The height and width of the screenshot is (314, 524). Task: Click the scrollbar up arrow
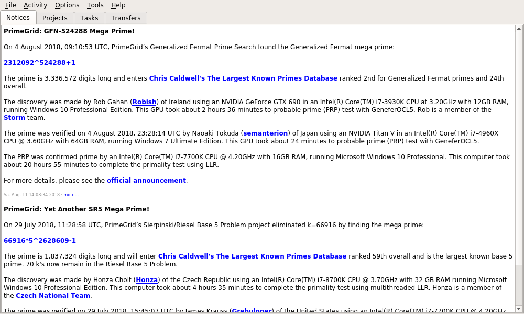tap(519, 28)
